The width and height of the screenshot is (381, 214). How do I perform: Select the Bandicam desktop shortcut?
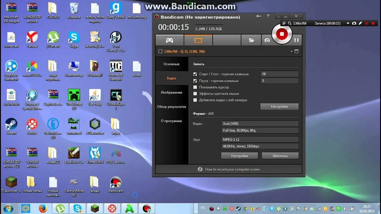(x=116, y=185)
